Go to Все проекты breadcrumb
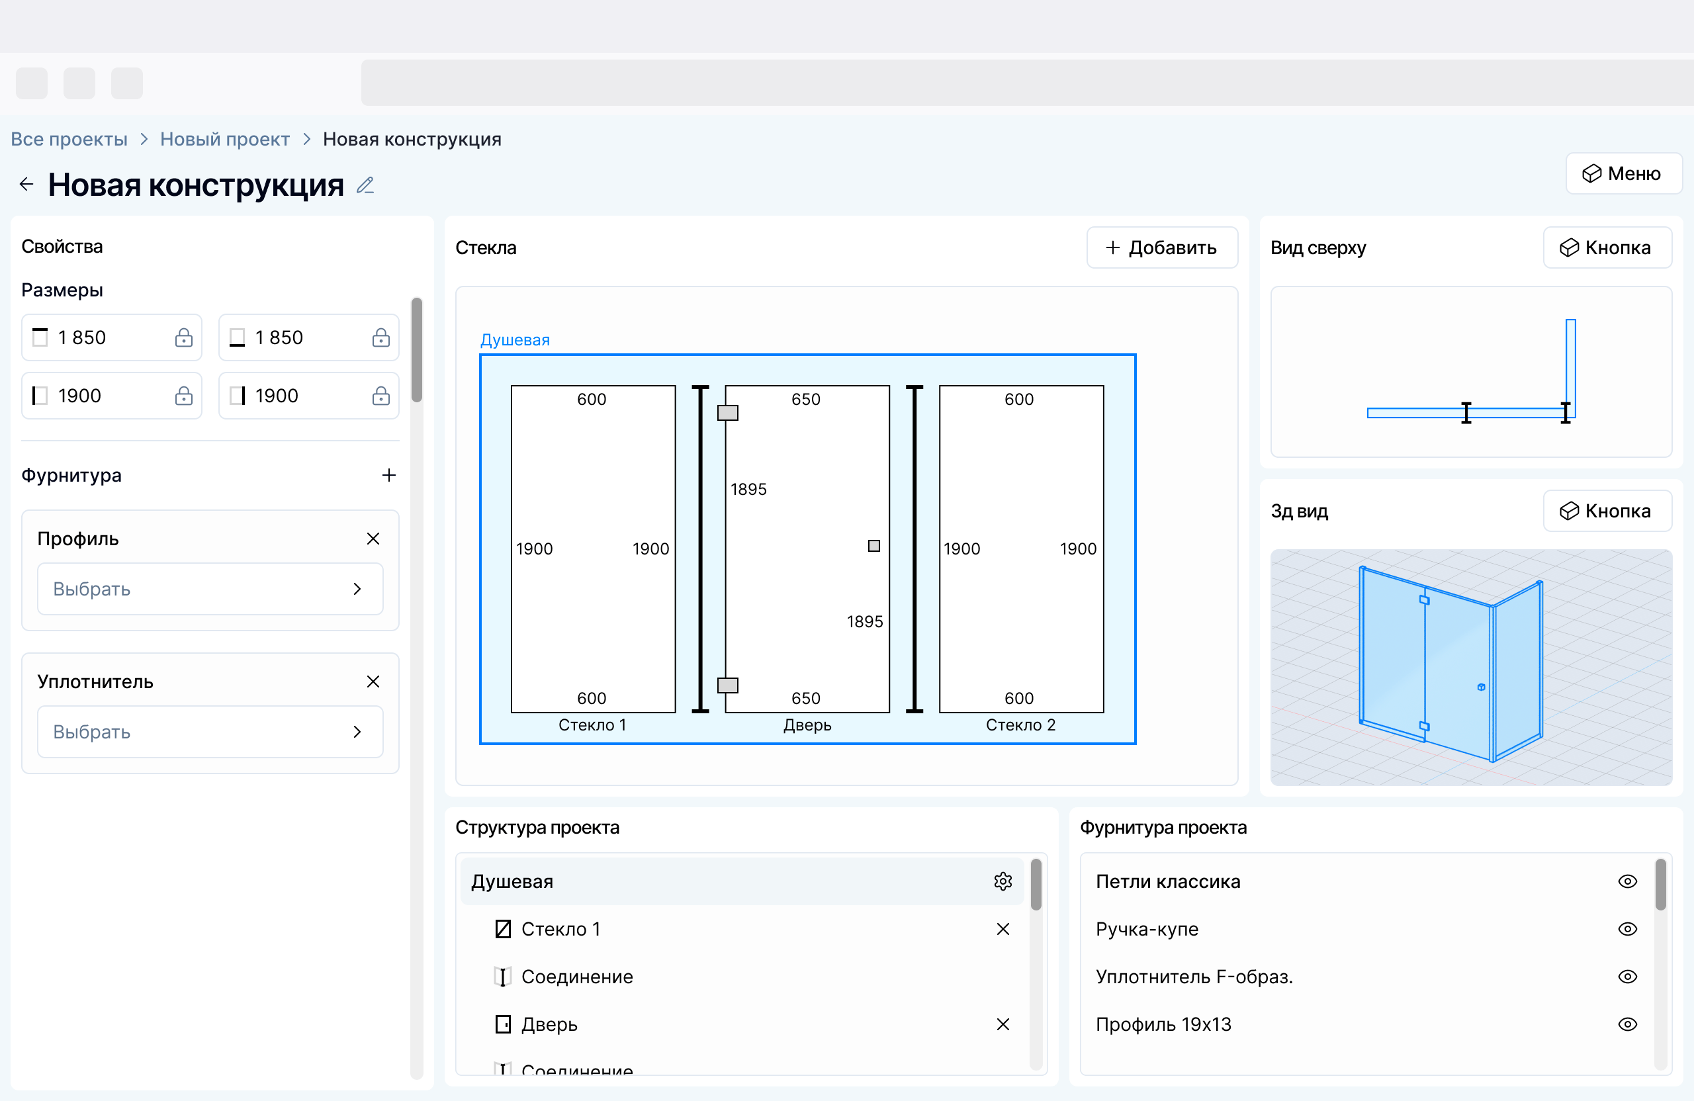The height and width of the screenshot is (1101, 1694). coord(69,139)
